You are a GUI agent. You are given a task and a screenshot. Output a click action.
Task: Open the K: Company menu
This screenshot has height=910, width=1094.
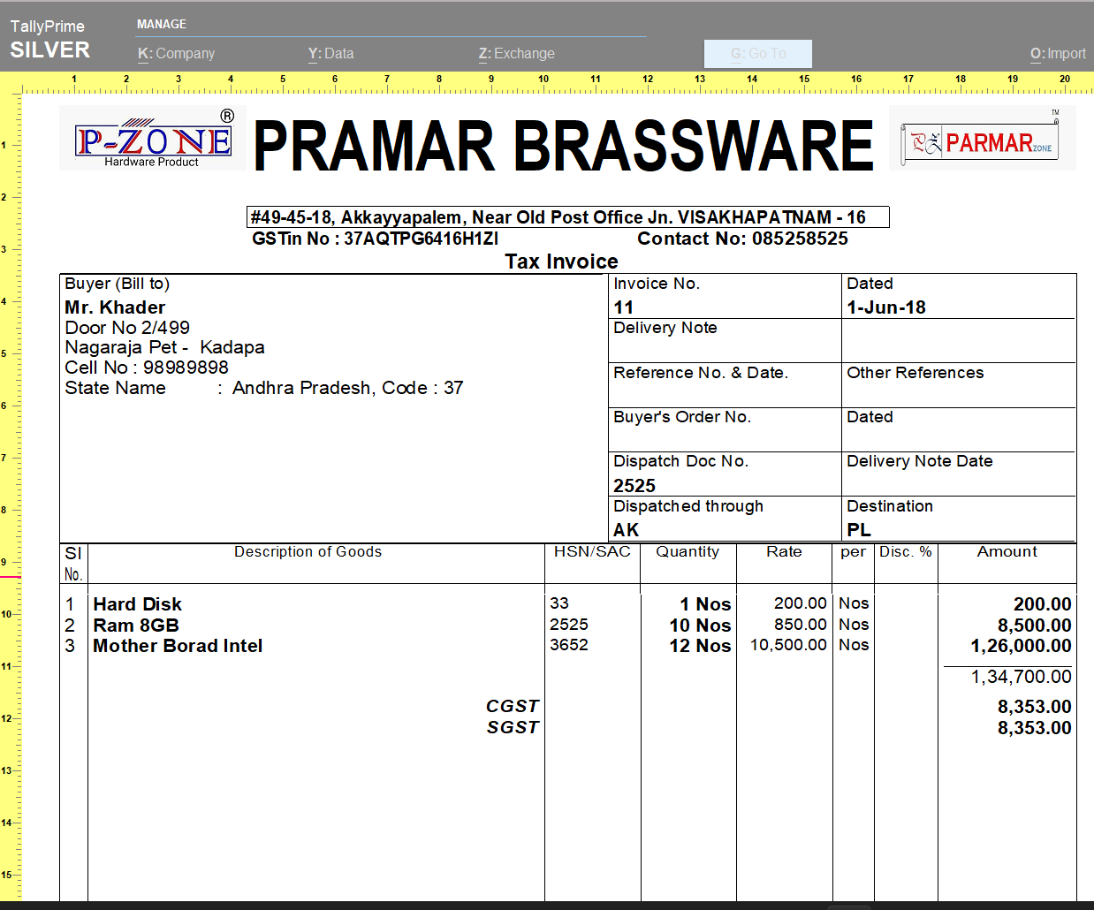[176, 54]
